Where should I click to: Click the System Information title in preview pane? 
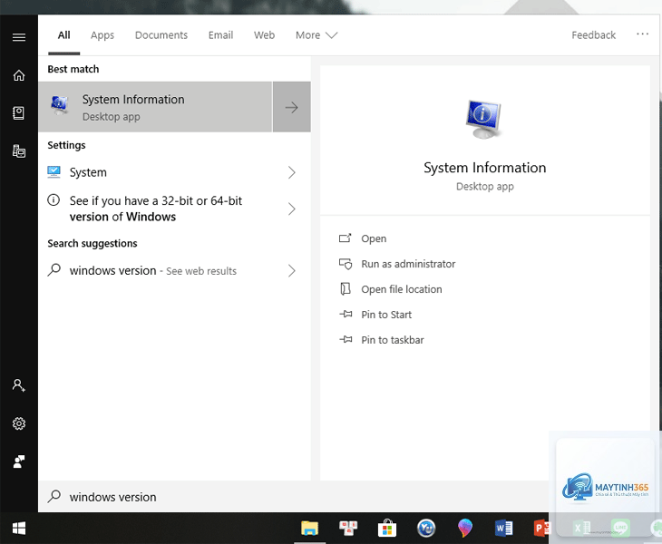pos(484,168)
